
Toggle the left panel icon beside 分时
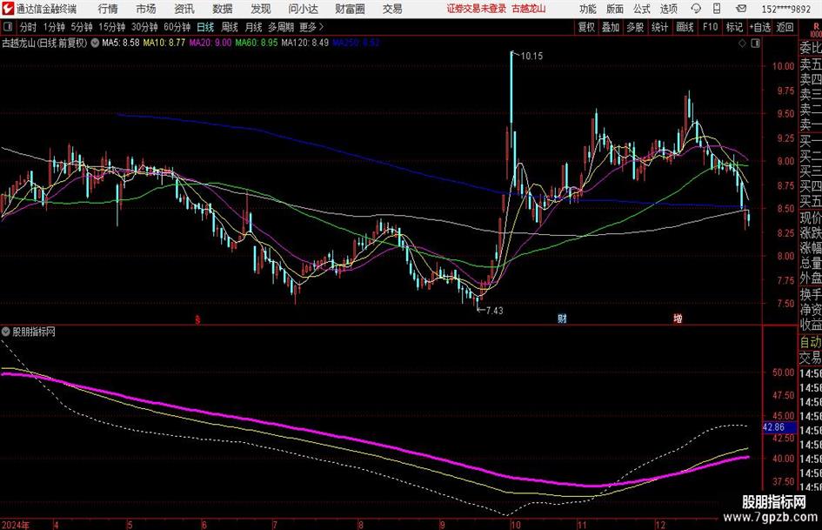pyautogui.click(x=8, y=27)
